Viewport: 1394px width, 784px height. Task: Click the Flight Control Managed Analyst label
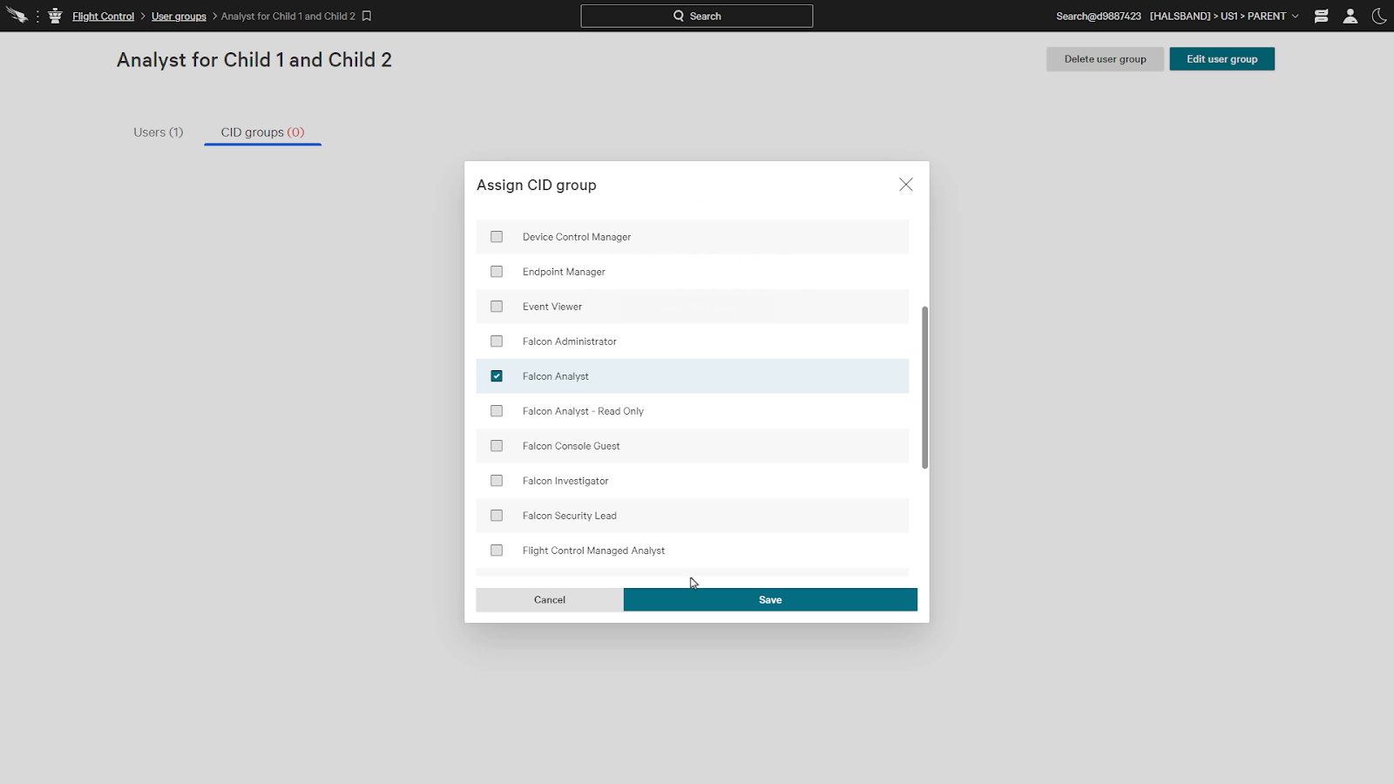(593, 551)
